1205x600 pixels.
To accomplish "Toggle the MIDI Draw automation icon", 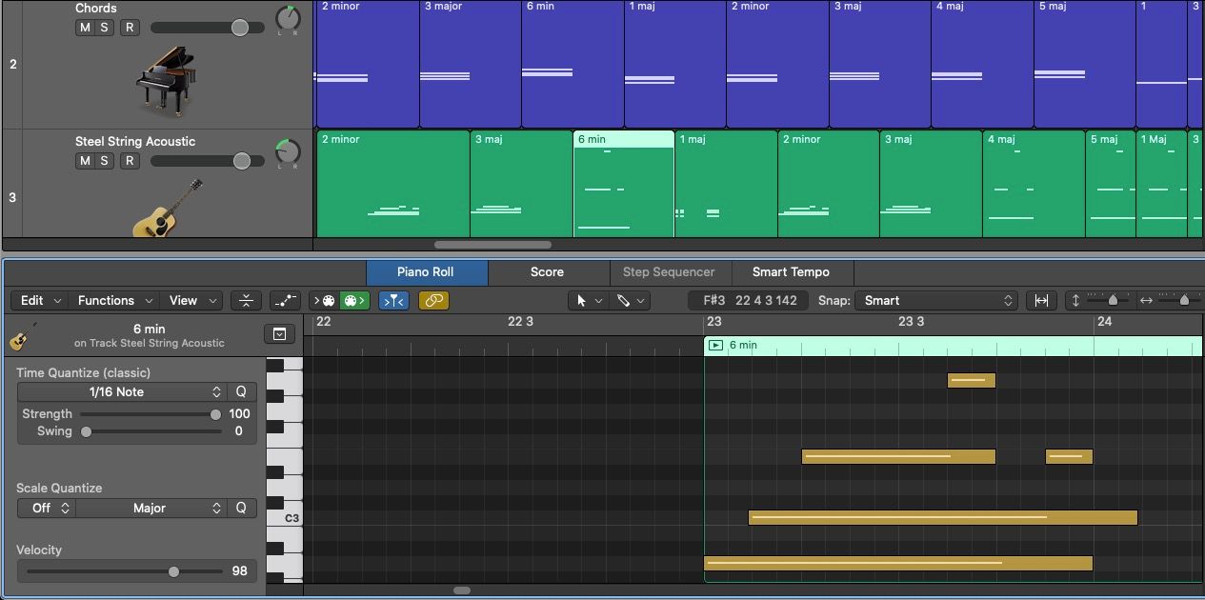I will click(284, 300).
